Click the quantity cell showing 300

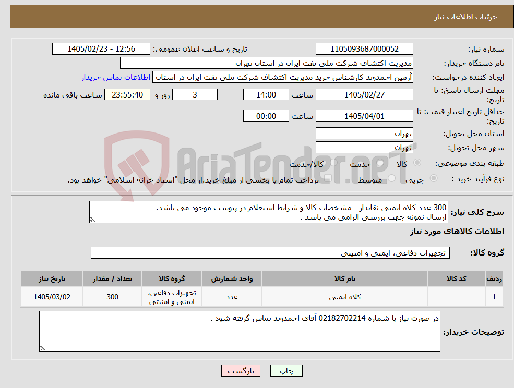click(112, 297)
